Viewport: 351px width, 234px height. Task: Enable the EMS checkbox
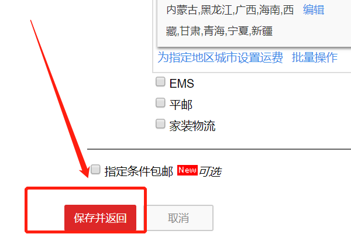pyautogui.click(x=160, y=82)
